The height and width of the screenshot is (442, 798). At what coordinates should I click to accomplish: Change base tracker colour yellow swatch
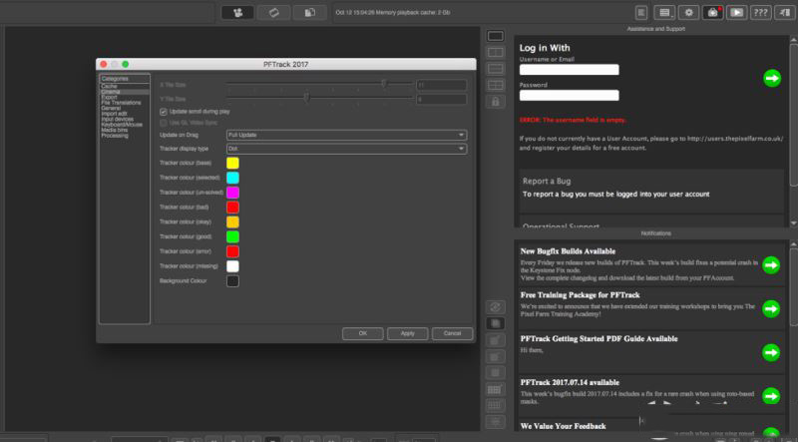pos(232,163)
